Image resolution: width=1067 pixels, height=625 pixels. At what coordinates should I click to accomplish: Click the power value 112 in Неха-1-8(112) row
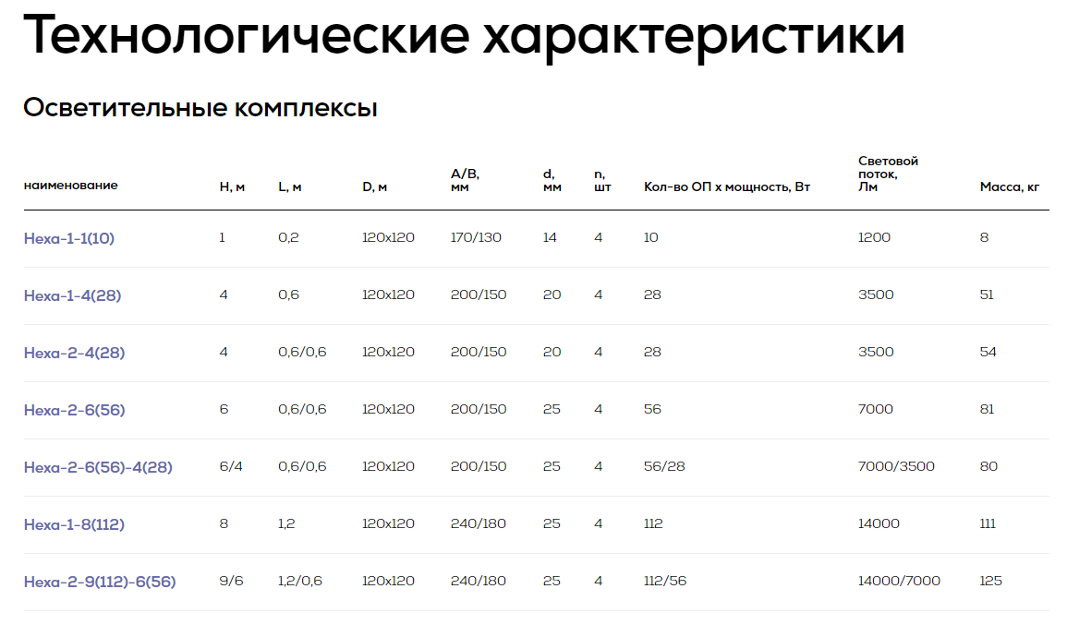[x=653, y=523]
